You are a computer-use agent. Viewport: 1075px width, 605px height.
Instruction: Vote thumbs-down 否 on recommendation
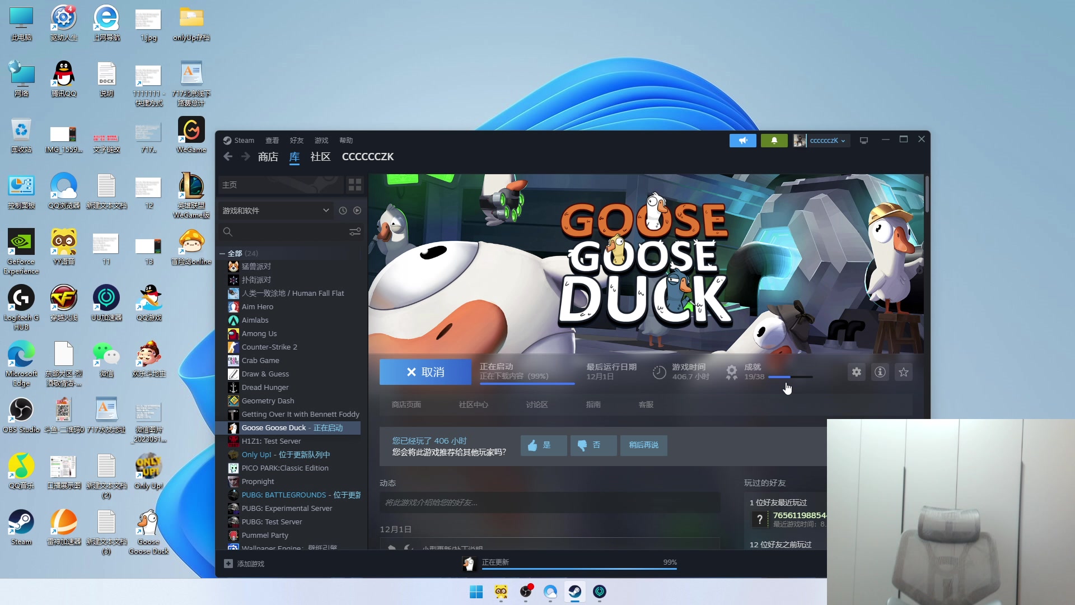[x=593, y=445]
